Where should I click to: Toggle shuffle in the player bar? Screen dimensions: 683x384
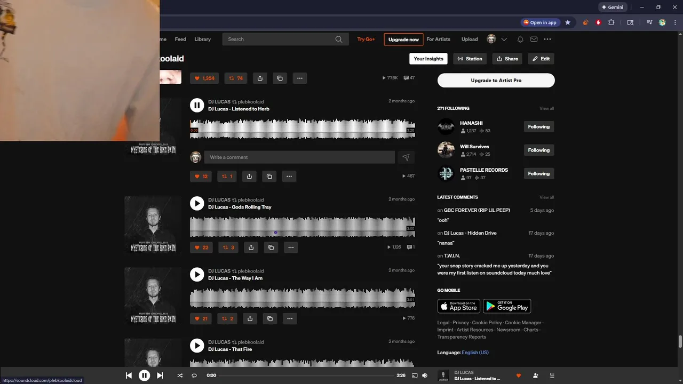180,375
